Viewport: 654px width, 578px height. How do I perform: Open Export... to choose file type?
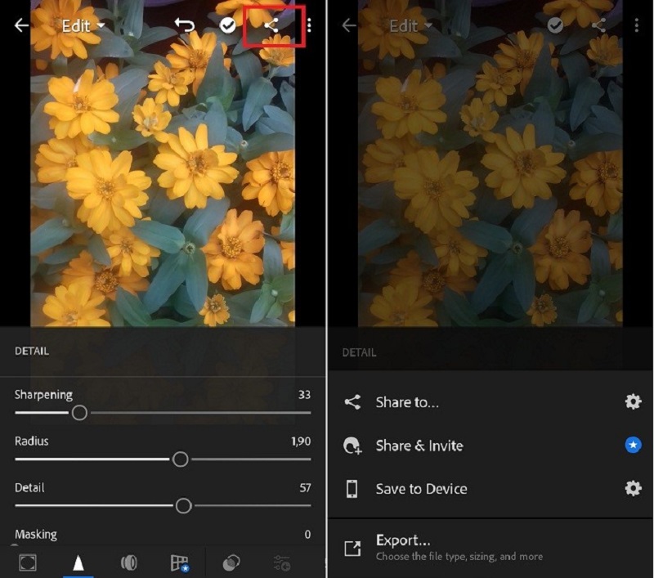point(402,540)
